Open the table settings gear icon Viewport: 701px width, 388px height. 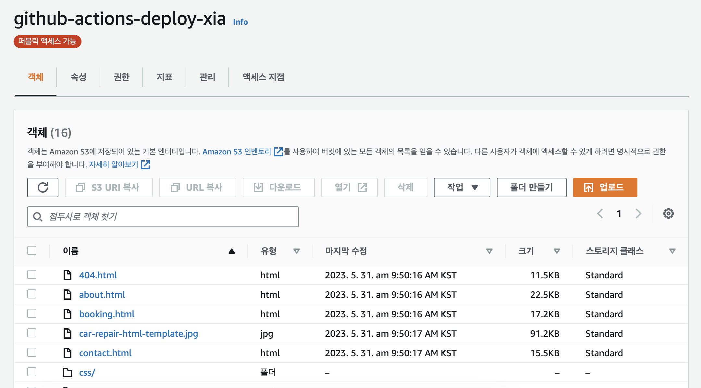pyautogui.click(x=668, y=213)
